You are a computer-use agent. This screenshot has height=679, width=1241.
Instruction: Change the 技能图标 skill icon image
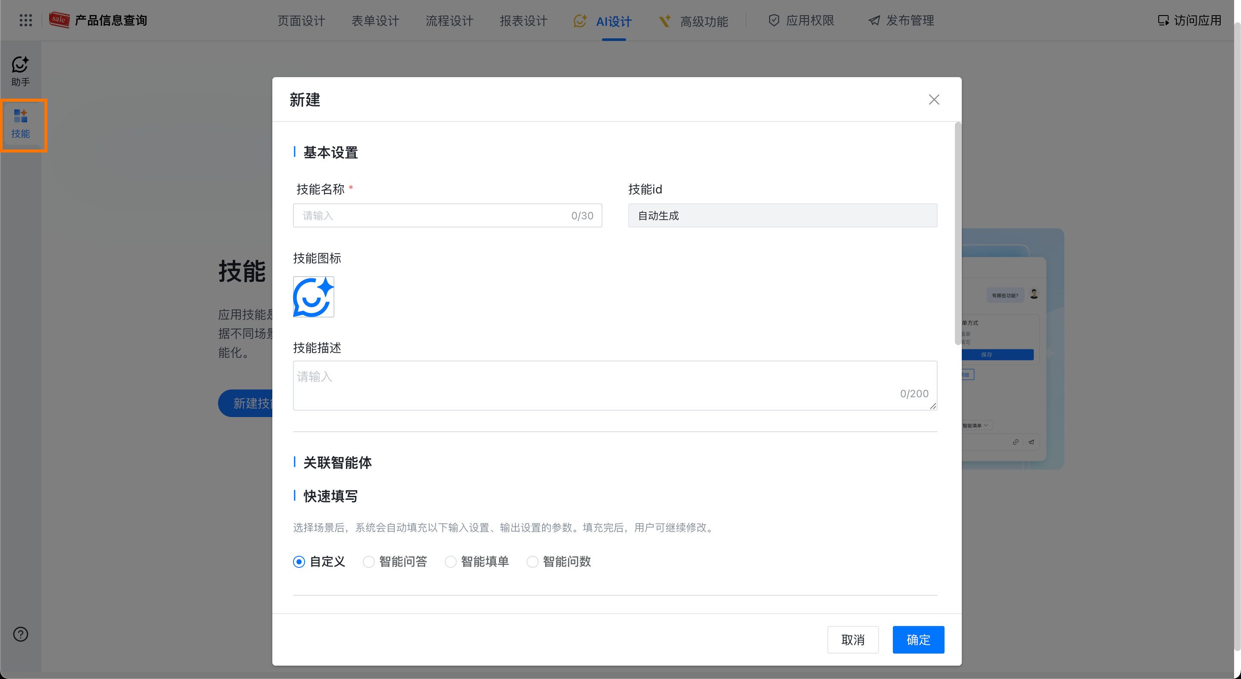tap(313, 297)
